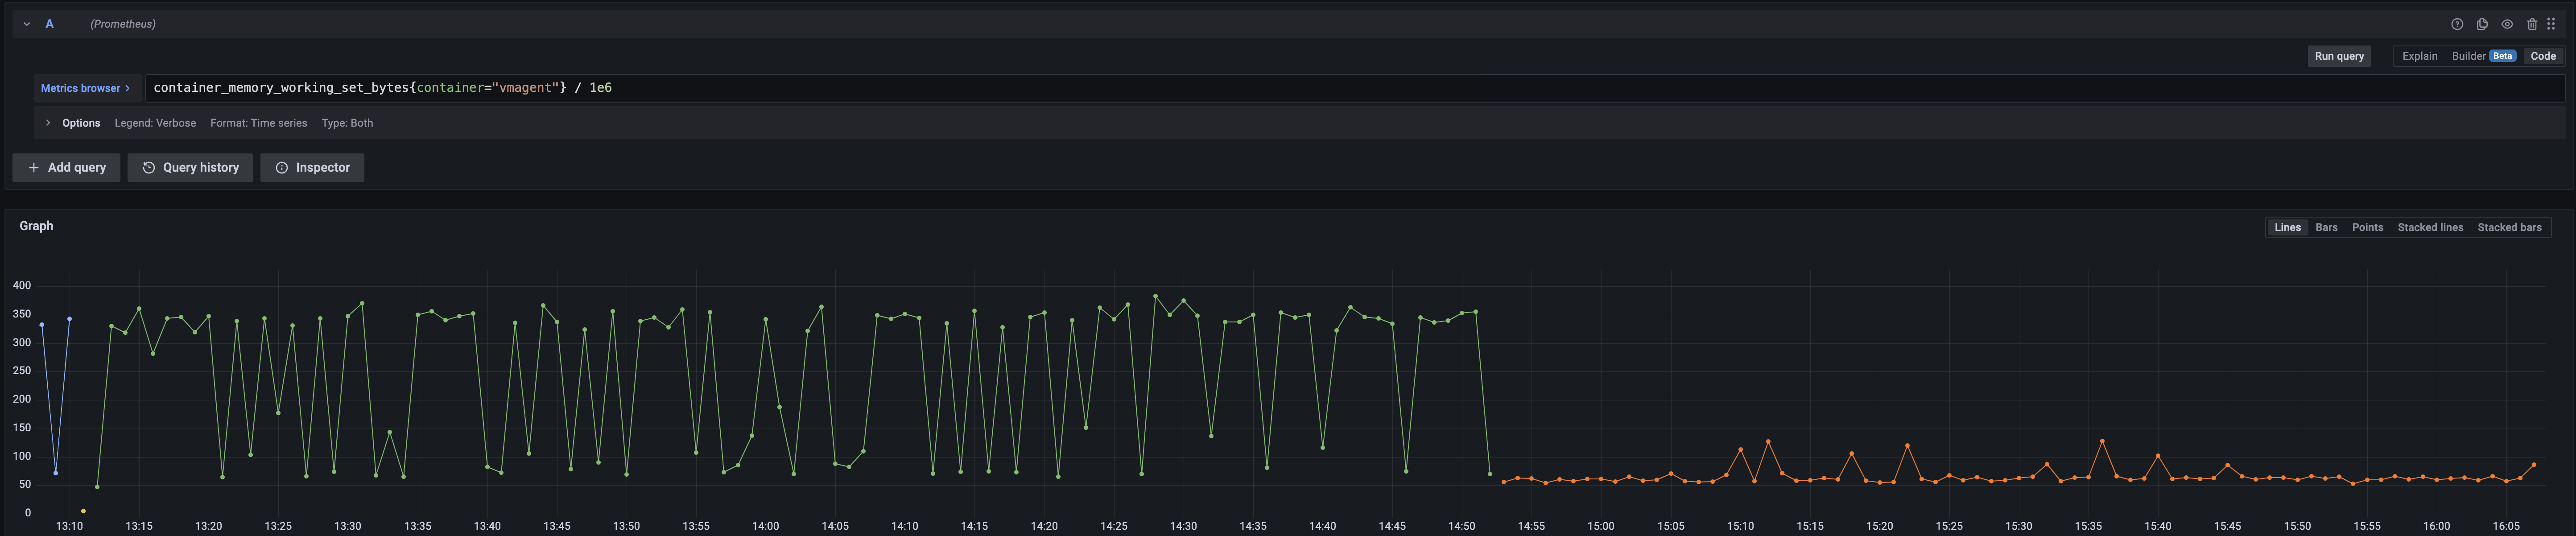Viewport: 2576px width, 536px height.
Task: Grab the six-dot drag handle icon
Action: [x=2553, y=23]
